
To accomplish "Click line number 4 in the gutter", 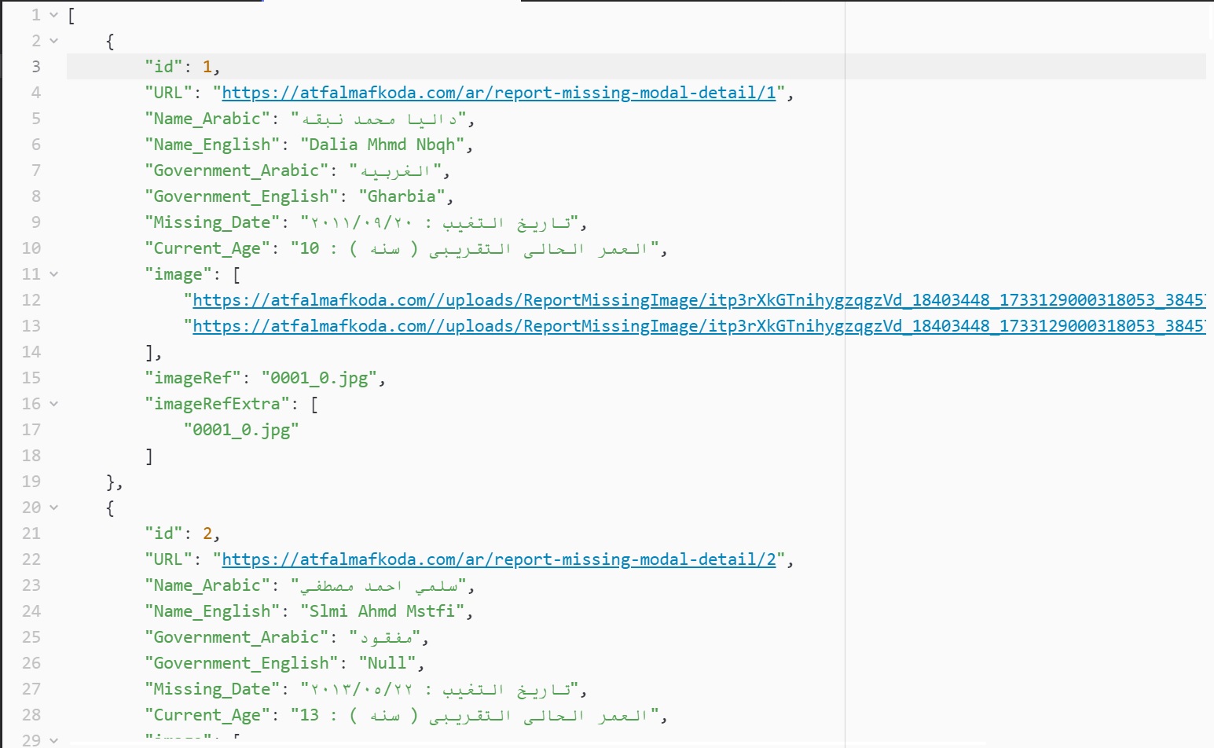I will click(x=36, y=93).
